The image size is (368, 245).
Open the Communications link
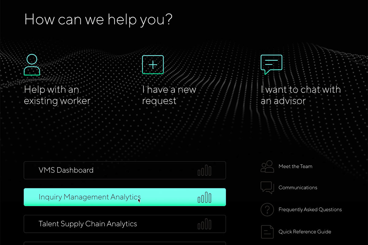[x=298, y=188]
